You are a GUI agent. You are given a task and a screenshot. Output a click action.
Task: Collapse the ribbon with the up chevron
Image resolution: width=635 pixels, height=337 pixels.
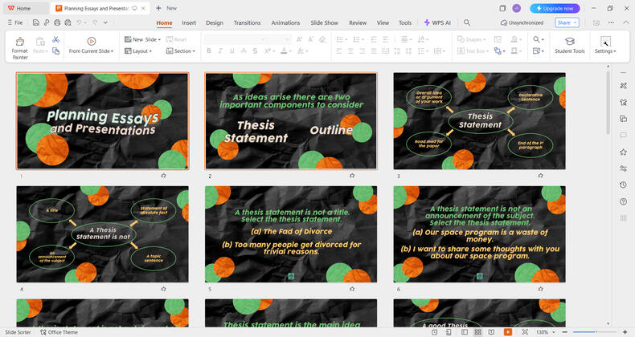pos(625,22)
